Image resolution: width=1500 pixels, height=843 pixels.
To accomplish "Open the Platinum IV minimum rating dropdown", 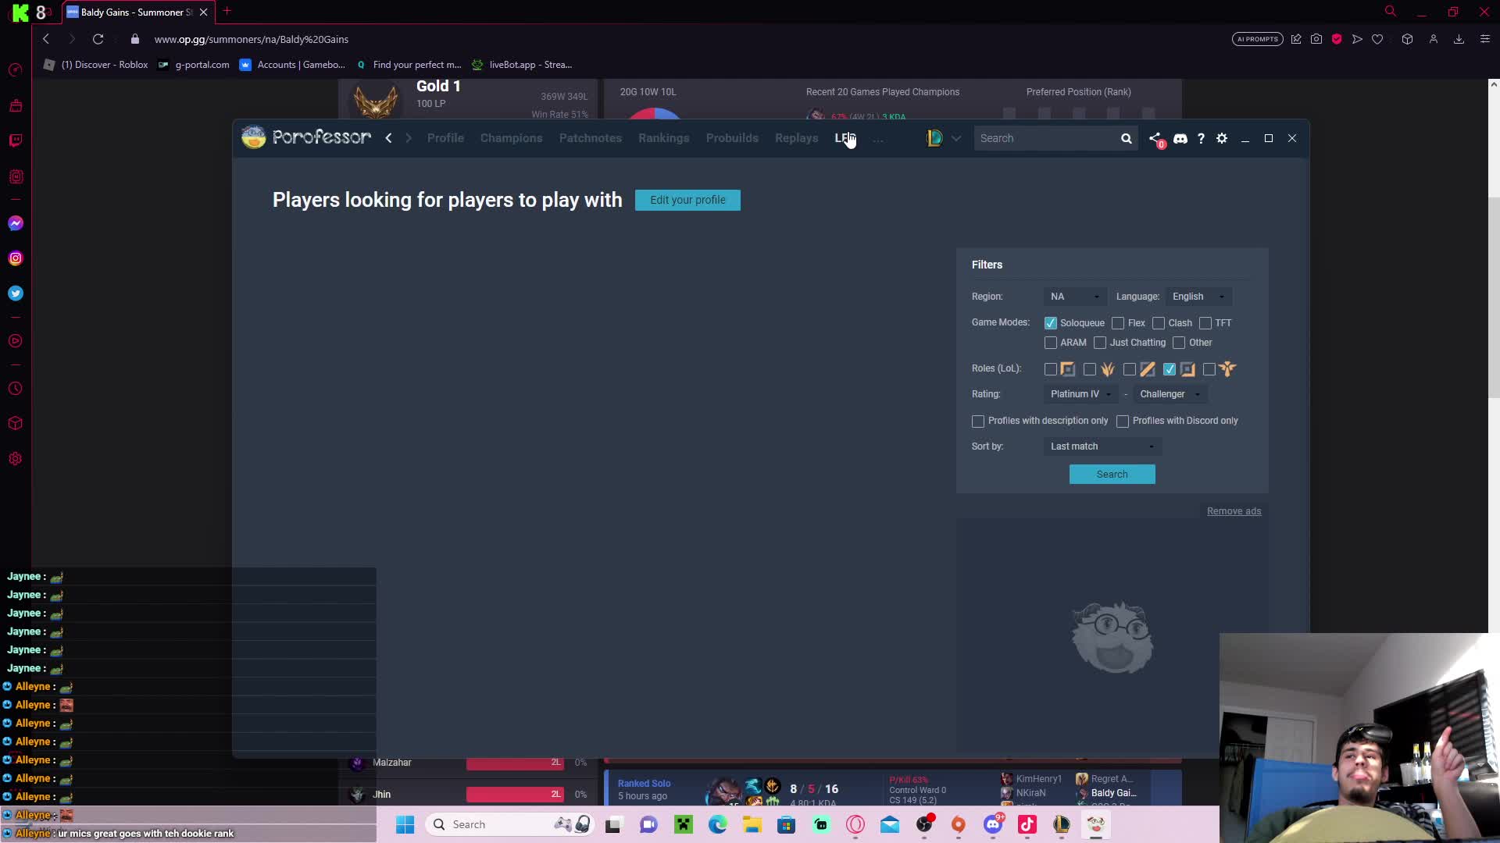I will point(1080,394).
